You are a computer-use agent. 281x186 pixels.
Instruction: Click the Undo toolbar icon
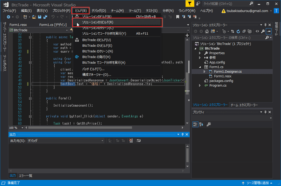53,17
